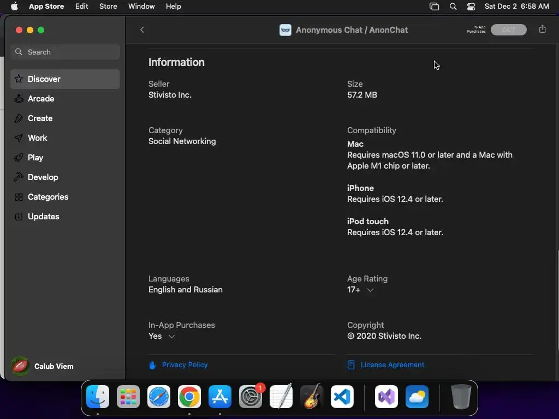Select Discover in the sidebar
This screenshot has width=559, height=419.
(x=66, y=79)
